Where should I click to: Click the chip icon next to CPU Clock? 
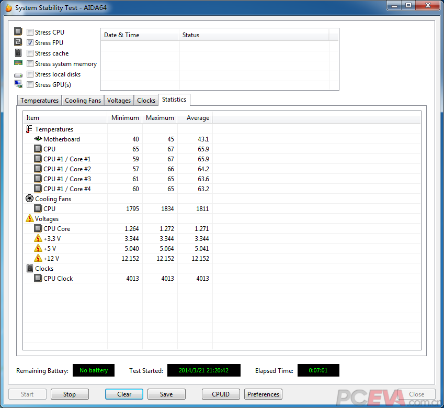pyautogui.click(x=38, y=279)
